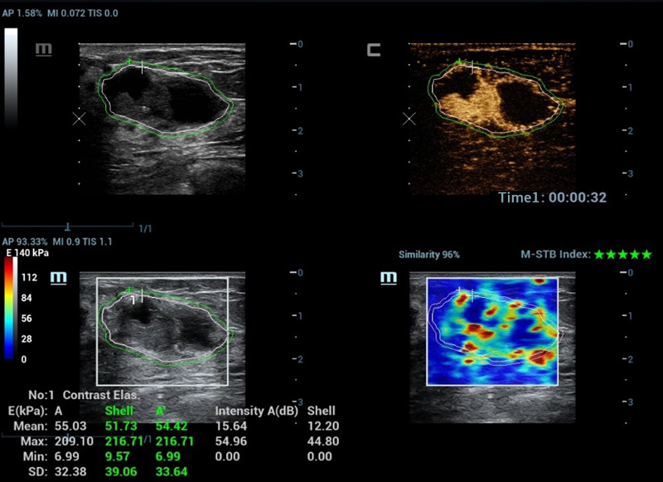Click the 'Similarity 96%' label
The height and width of the screenshot is (482, 663).
pos(428,255)
